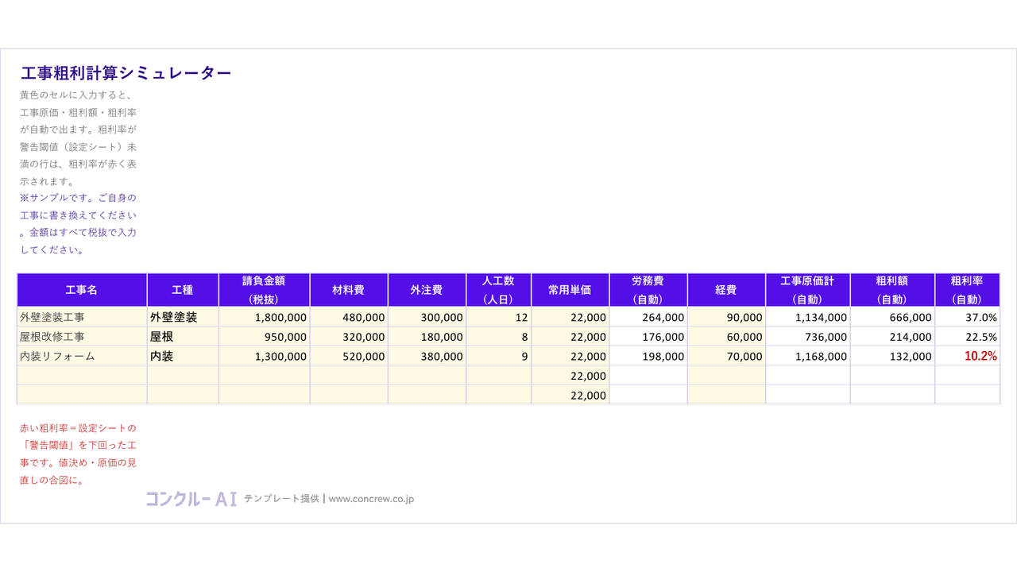
Task: Click the 常用単価 column header
Action: tap(570, 290)
